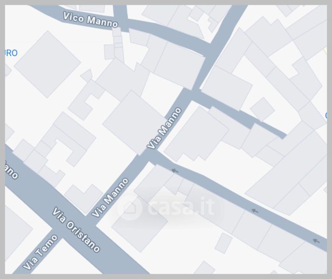Select the Vico Manno street label
332x279 pixels.
90,20
